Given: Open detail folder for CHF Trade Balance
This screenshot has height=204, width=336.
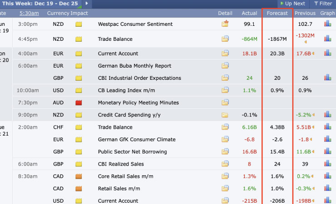Looking at the screenshot, I should [225, 127].
